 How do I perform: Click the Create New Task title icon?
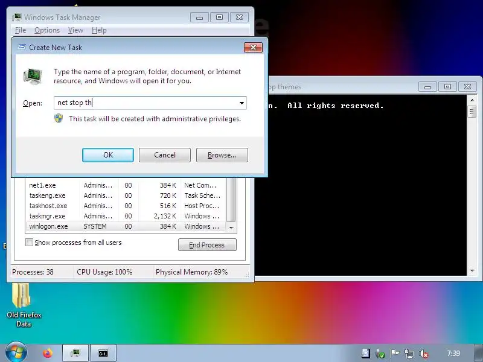tap(22, 47)
